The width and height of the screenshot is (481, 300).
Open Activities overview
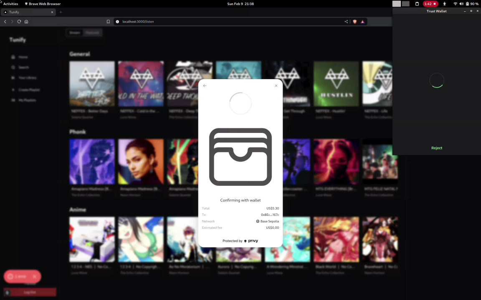[10, 4]
